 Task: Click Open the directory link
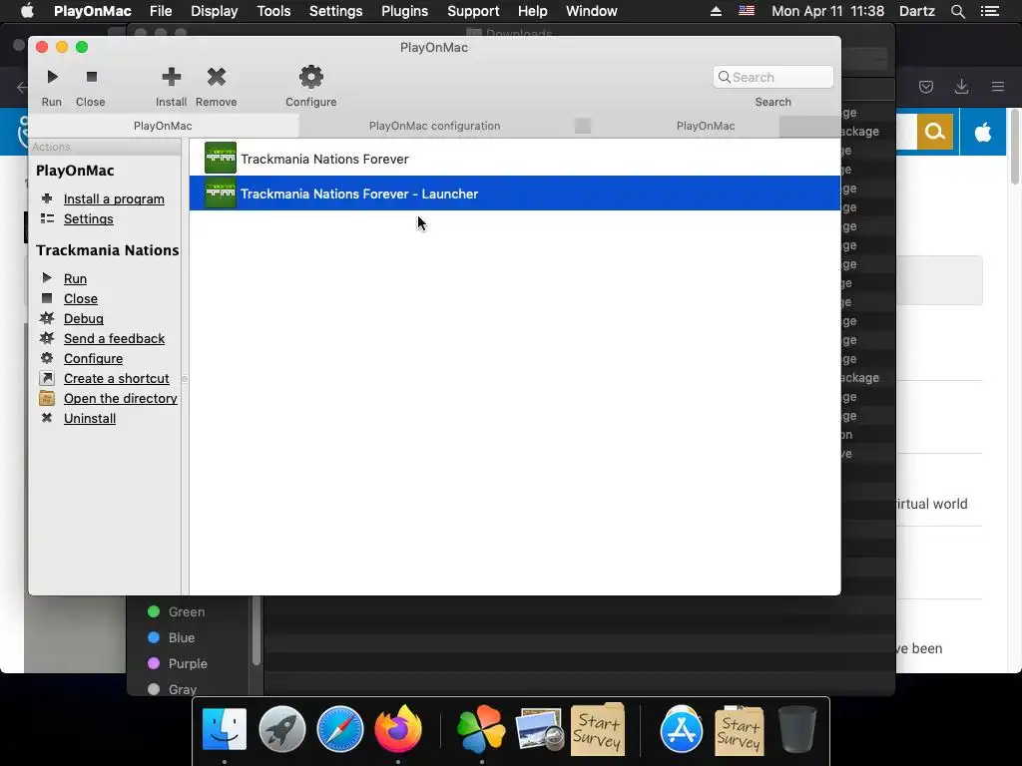[x=121, y=398]
